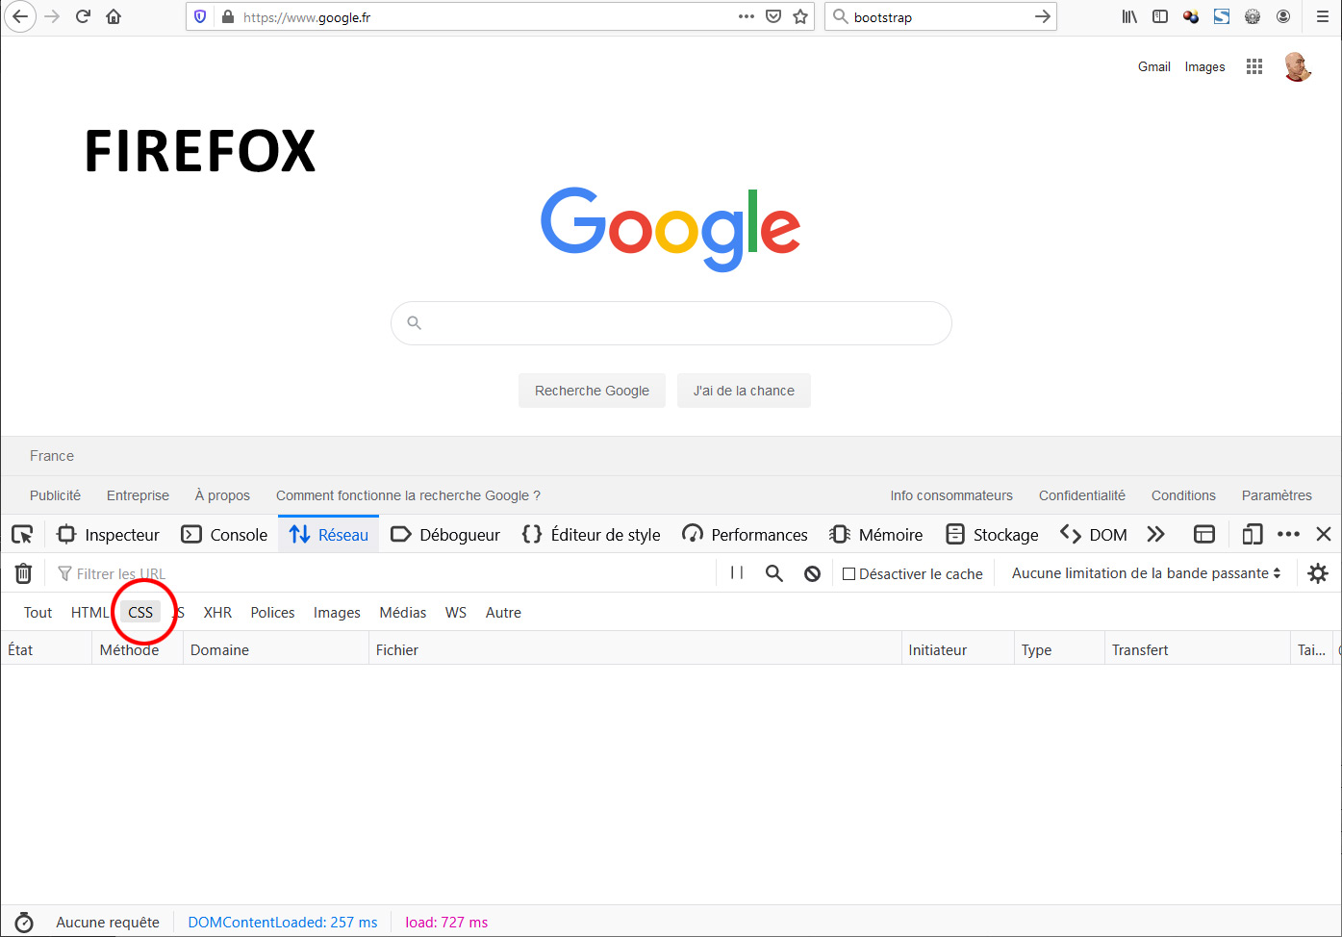Filter requests by Médias
Image resolution: width=1342 pixels, height=937 pixels.
(403, 612)
